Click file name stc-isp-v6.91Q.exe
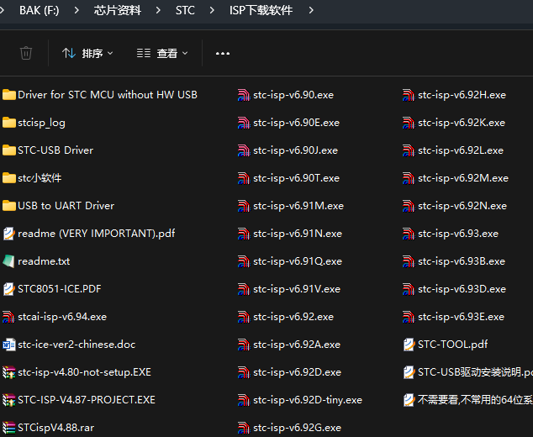533x437 pixels. click(x=298, y=261)
